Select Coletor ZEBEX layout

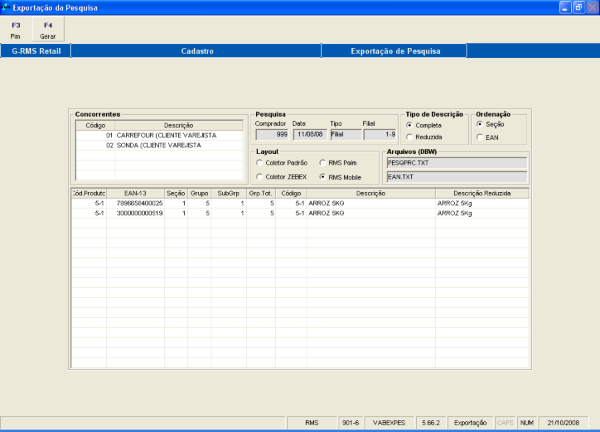(x=259, y=177)
